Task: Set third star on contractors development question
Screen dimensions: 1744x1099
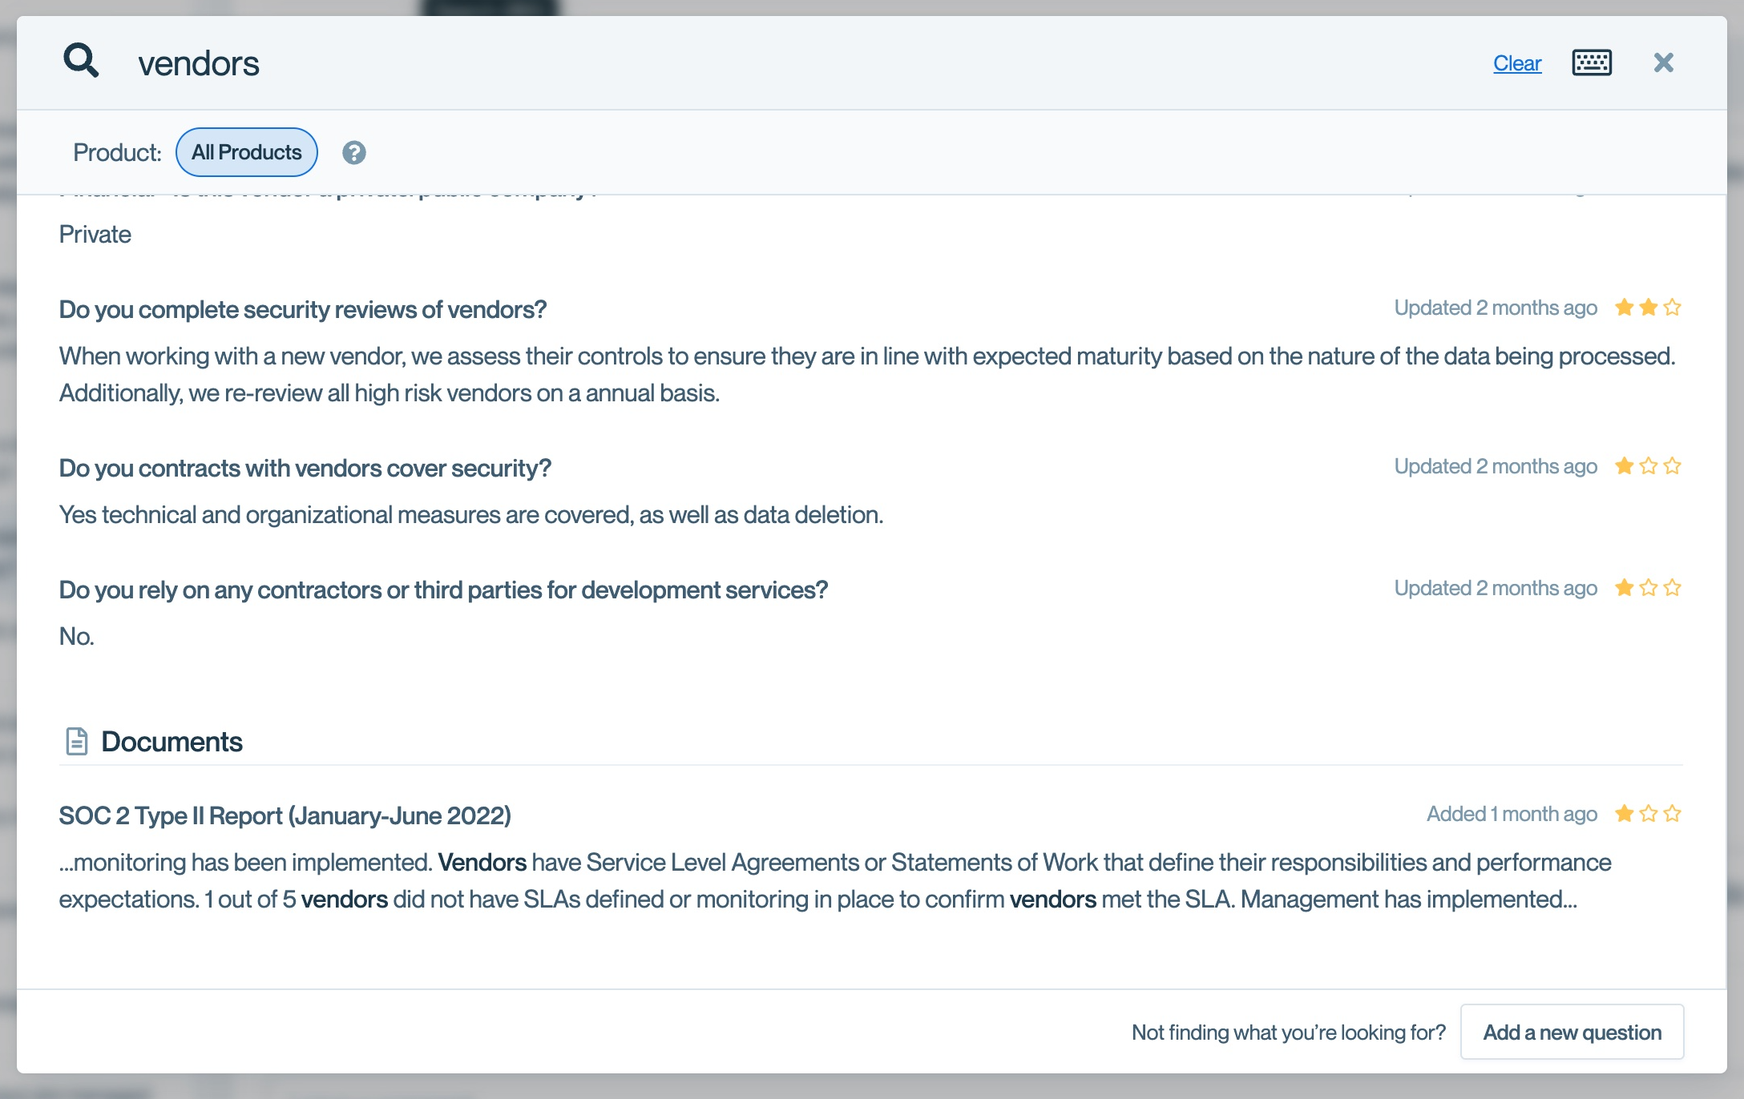Action: 1672,588
